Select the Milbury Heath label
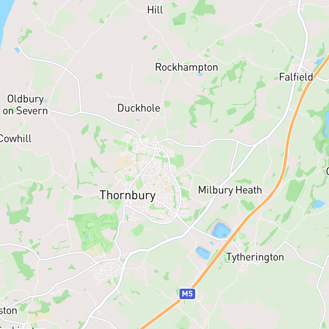 pos(230,190)
